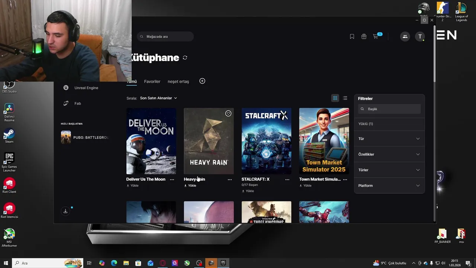Switch to list view layout

(x=345, y=98)
